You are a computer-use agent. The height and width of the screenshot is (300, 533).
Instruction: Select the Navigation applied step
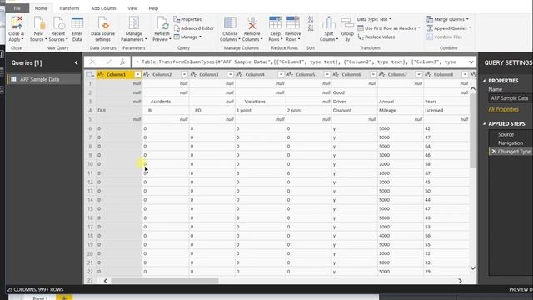pyautogui.click(x=511, y=142)
